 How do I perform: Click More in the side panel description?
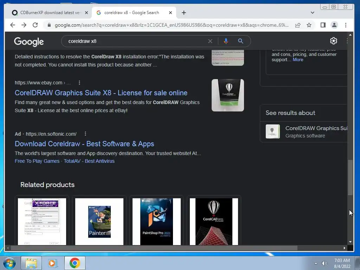298,60
